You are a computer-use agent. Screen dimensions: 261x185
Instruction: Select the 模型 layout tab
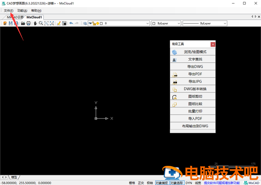14,177
